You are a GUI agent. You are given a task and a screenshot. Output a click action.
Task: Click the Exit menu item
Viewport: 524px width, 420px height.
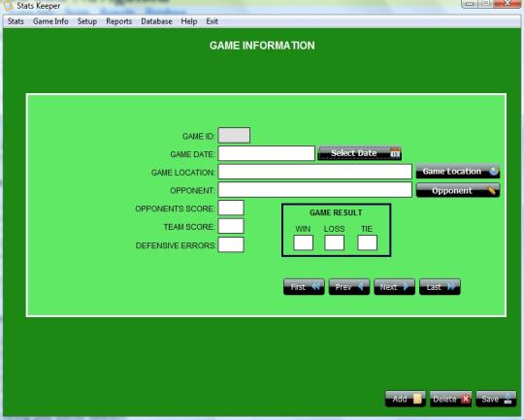coord(212,21)
